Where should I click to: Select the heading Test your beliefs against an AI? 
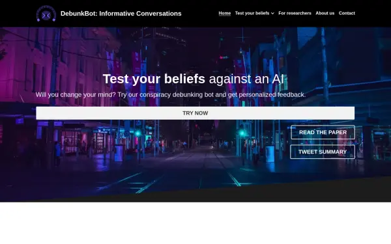pos(194,79)
